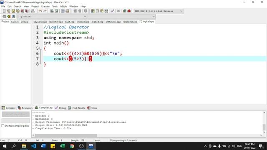Switch to the explicit.cpp editor tab
Screen dimensions: 267x150
pos(97,22)
